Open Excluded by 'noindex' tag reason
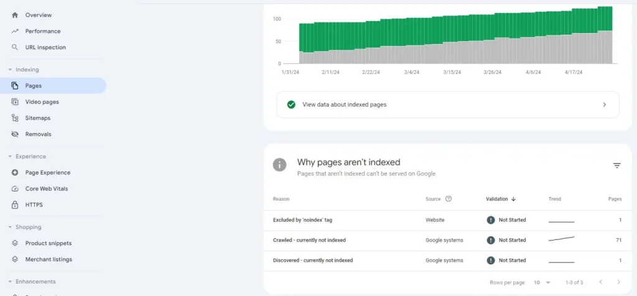 point(303,220)
